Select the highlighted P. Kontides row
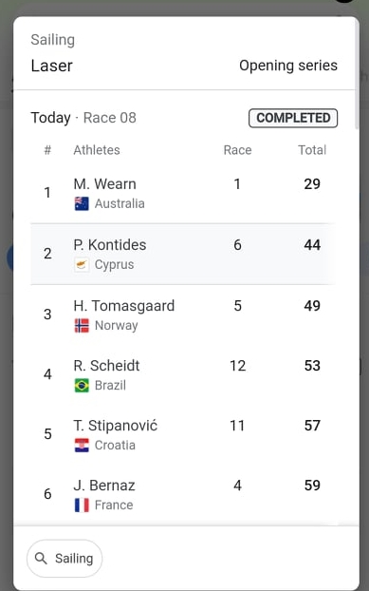The image size is (369, 591). point(183,254)
